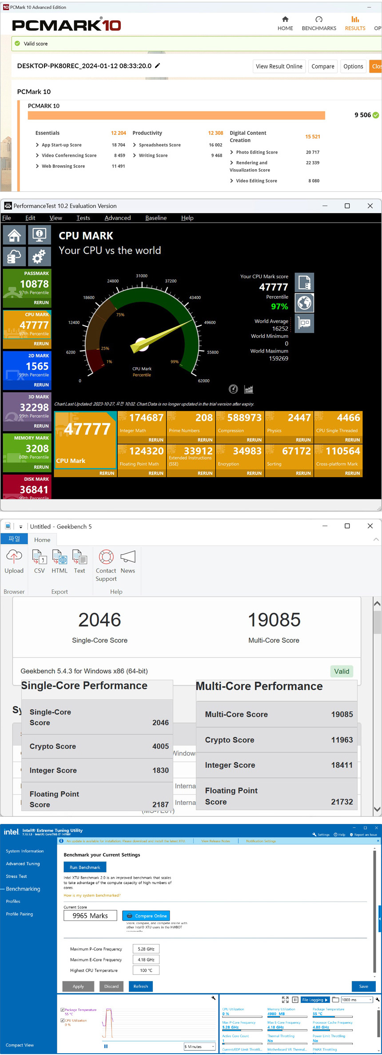This screenshot has width=382, height=1055.
Task: Open the log folder icon in XTU
Action: 335,1000
